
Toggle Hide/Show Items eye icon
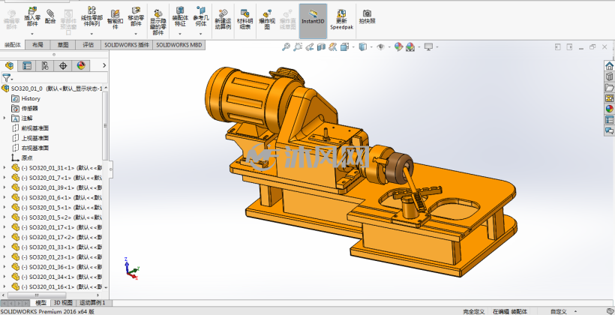tap(380, 47)
